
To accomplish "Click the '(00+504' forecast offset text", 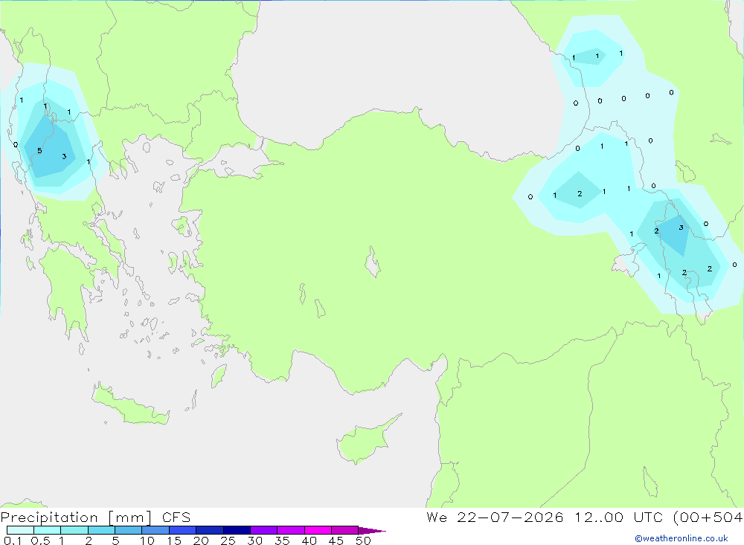I will 708,517.
